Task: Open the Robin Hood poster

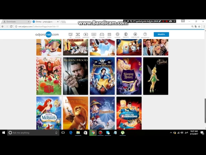Action: tap(76, 76)
